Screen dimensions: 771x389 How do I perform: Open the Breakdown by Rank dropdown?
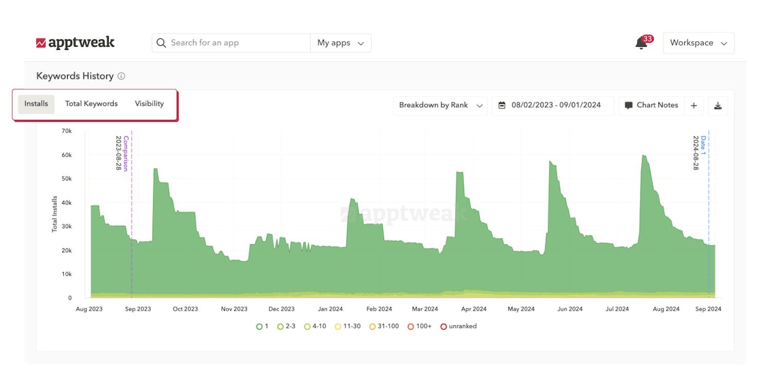pos(440,105)
